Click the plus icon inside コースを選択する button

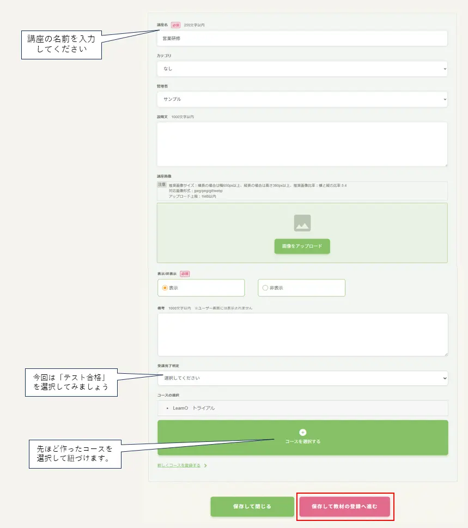tap(302, 432)
